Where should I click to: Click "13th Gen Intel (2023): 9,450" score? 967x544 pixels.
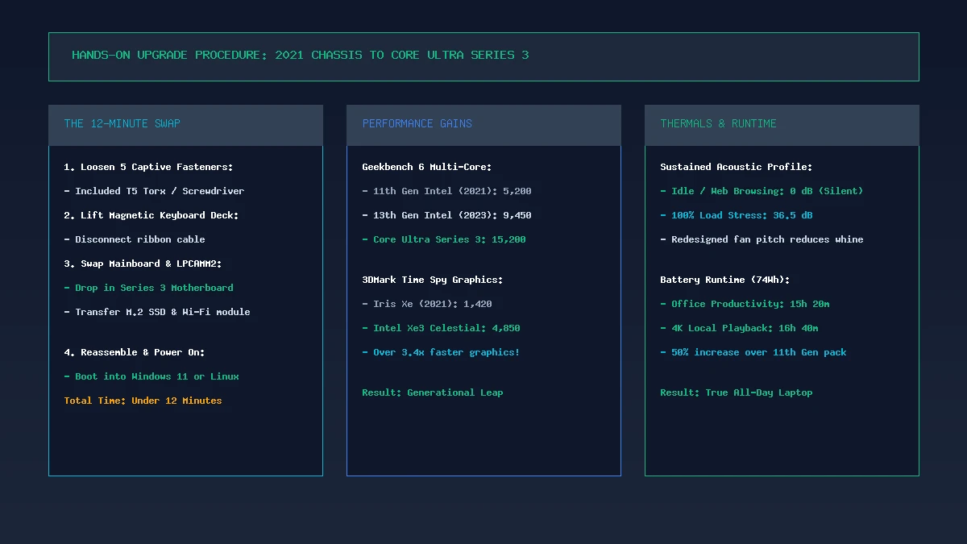446,215
